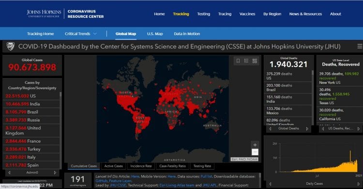Click 133.706 deaths Mexico entry
363x189 pixels.
point(288,110)
